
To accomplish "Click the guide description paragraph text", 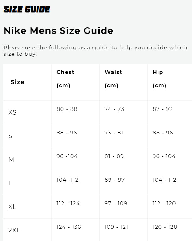I will point(95,51).
